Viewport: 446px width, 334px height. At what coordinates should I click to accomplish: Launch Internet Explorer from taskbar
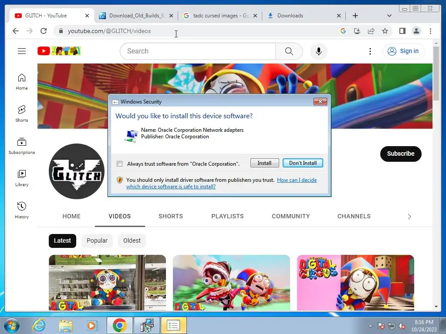39,325
